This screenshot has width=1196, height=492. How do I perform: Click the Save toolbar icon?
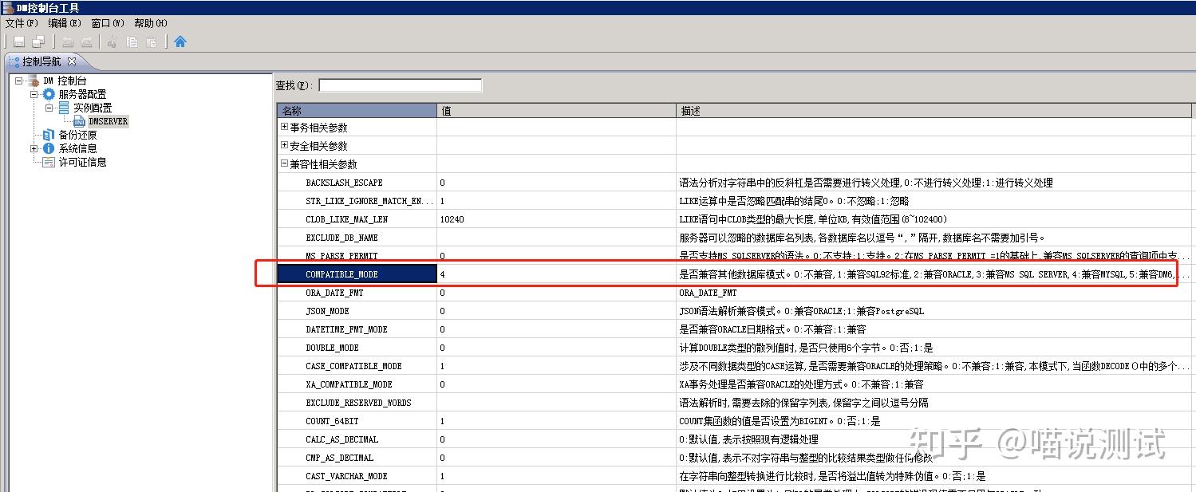coord(19,41)
